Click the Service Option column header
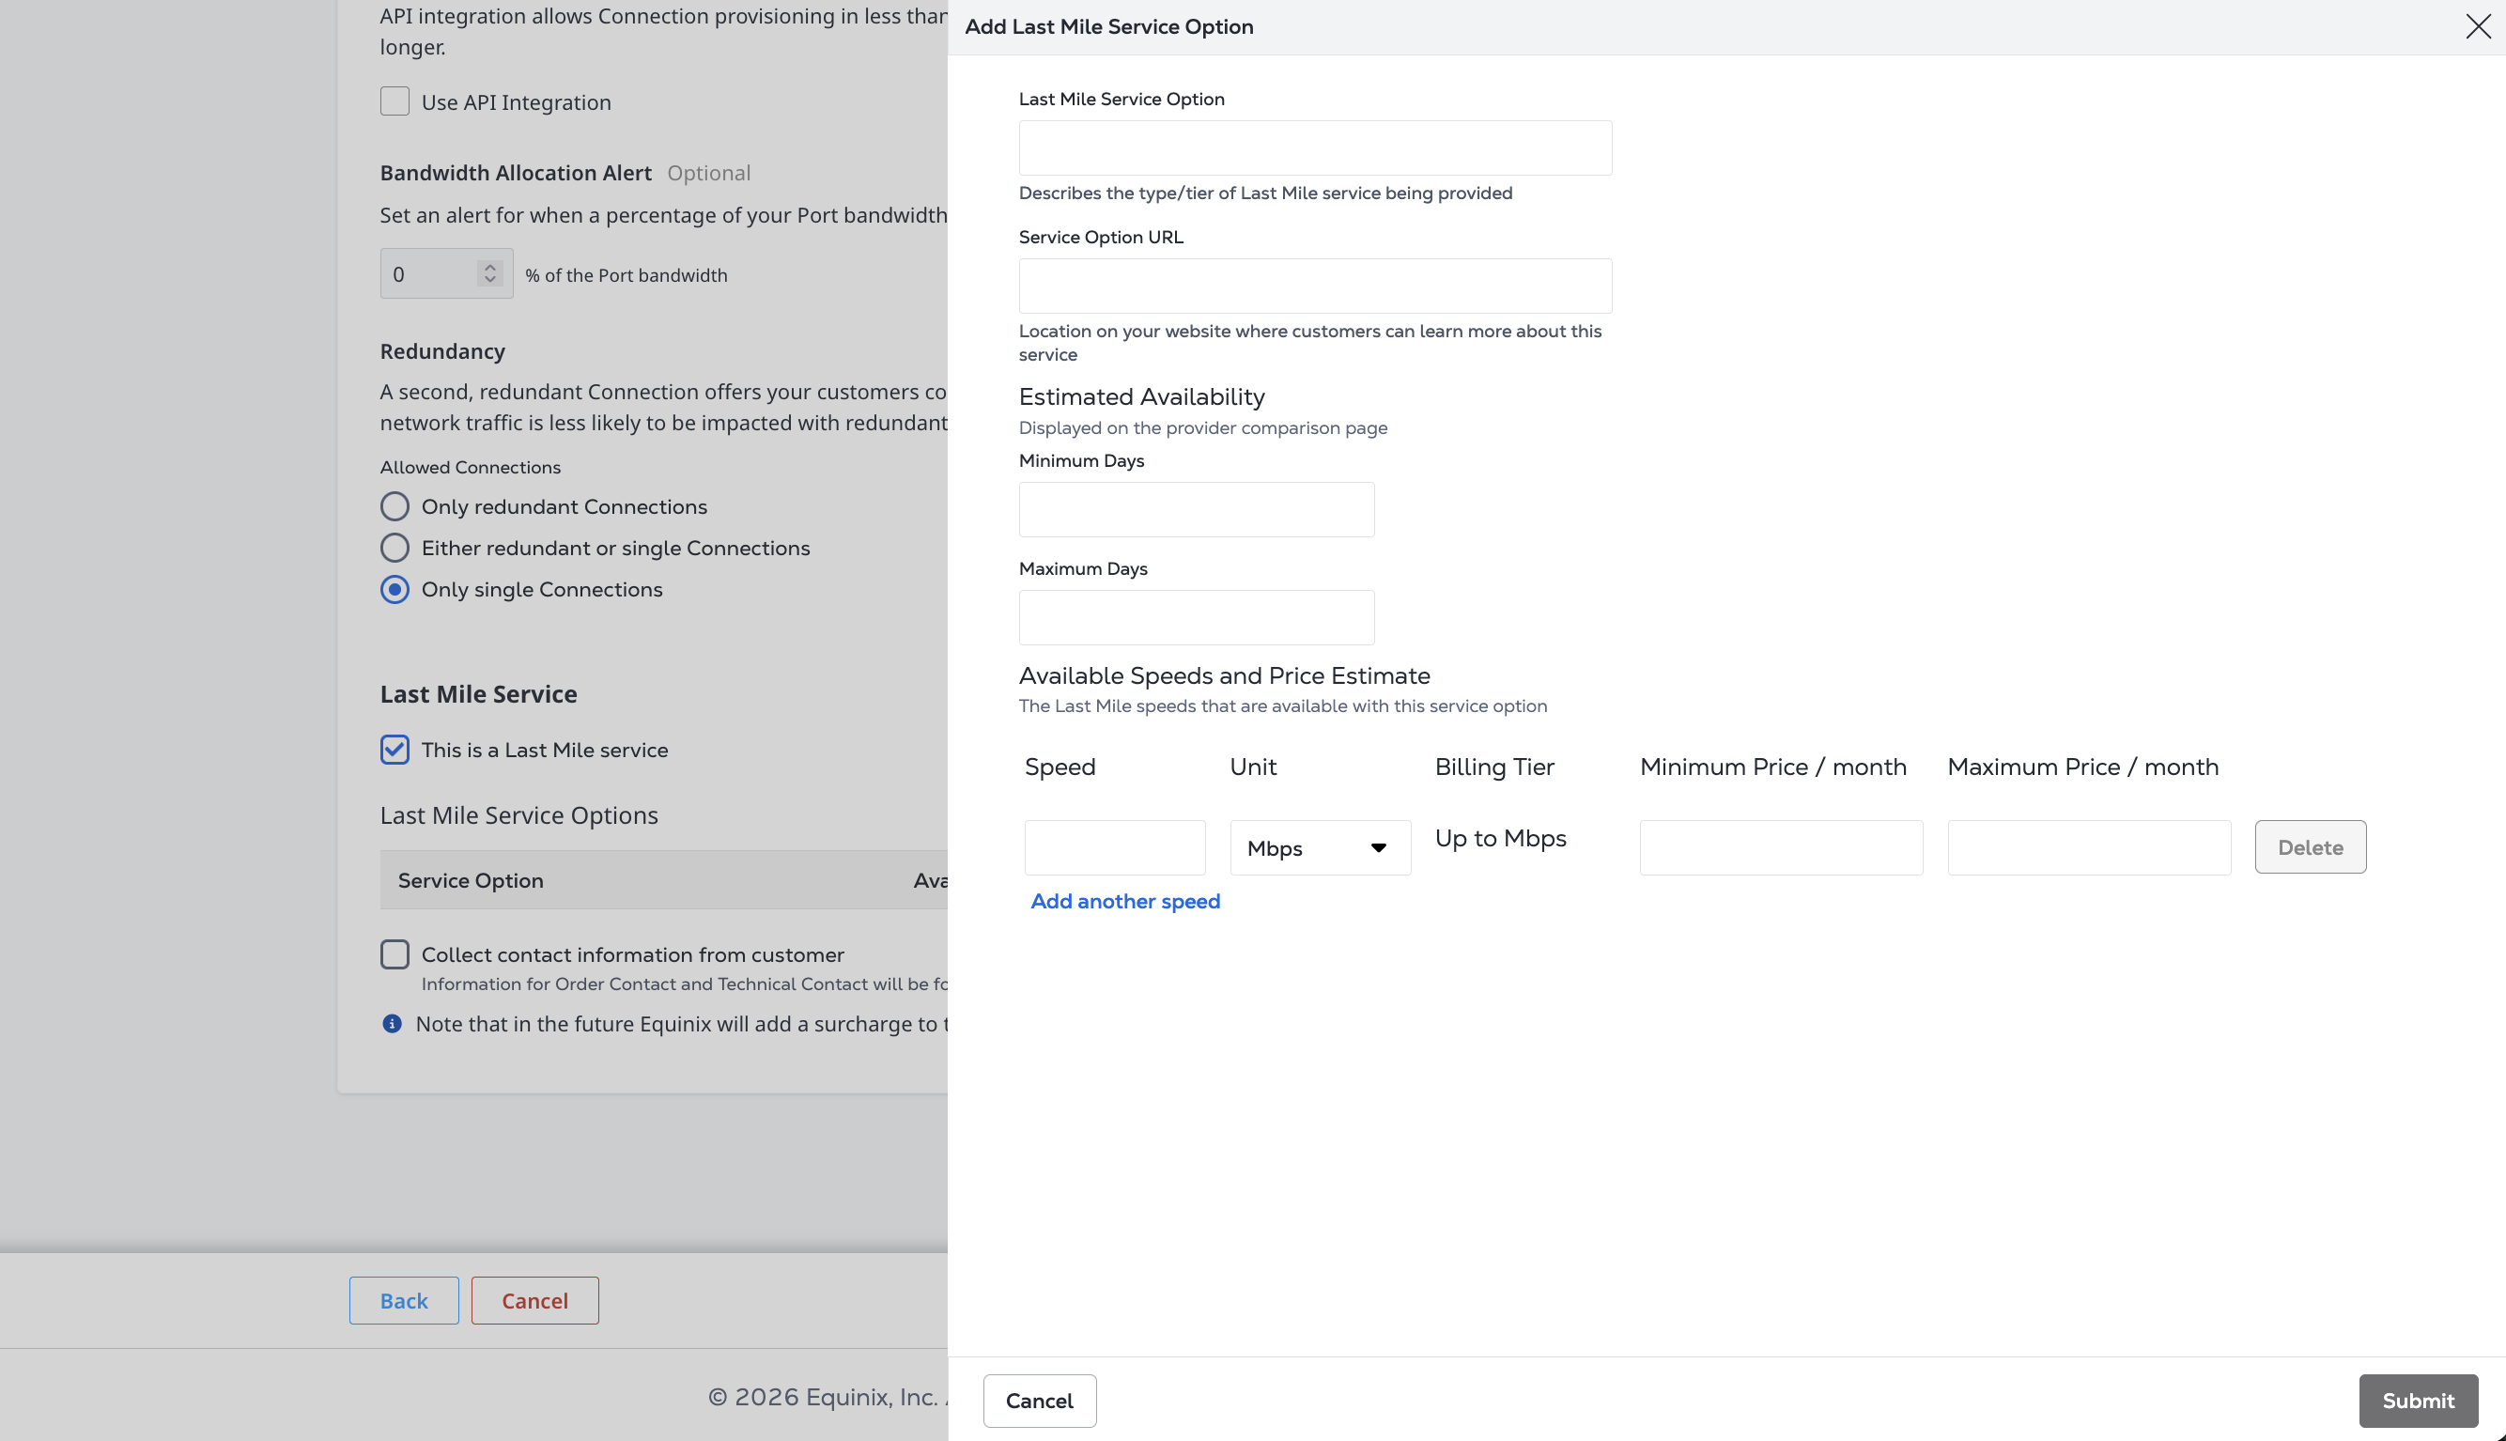 click(471, 880)
